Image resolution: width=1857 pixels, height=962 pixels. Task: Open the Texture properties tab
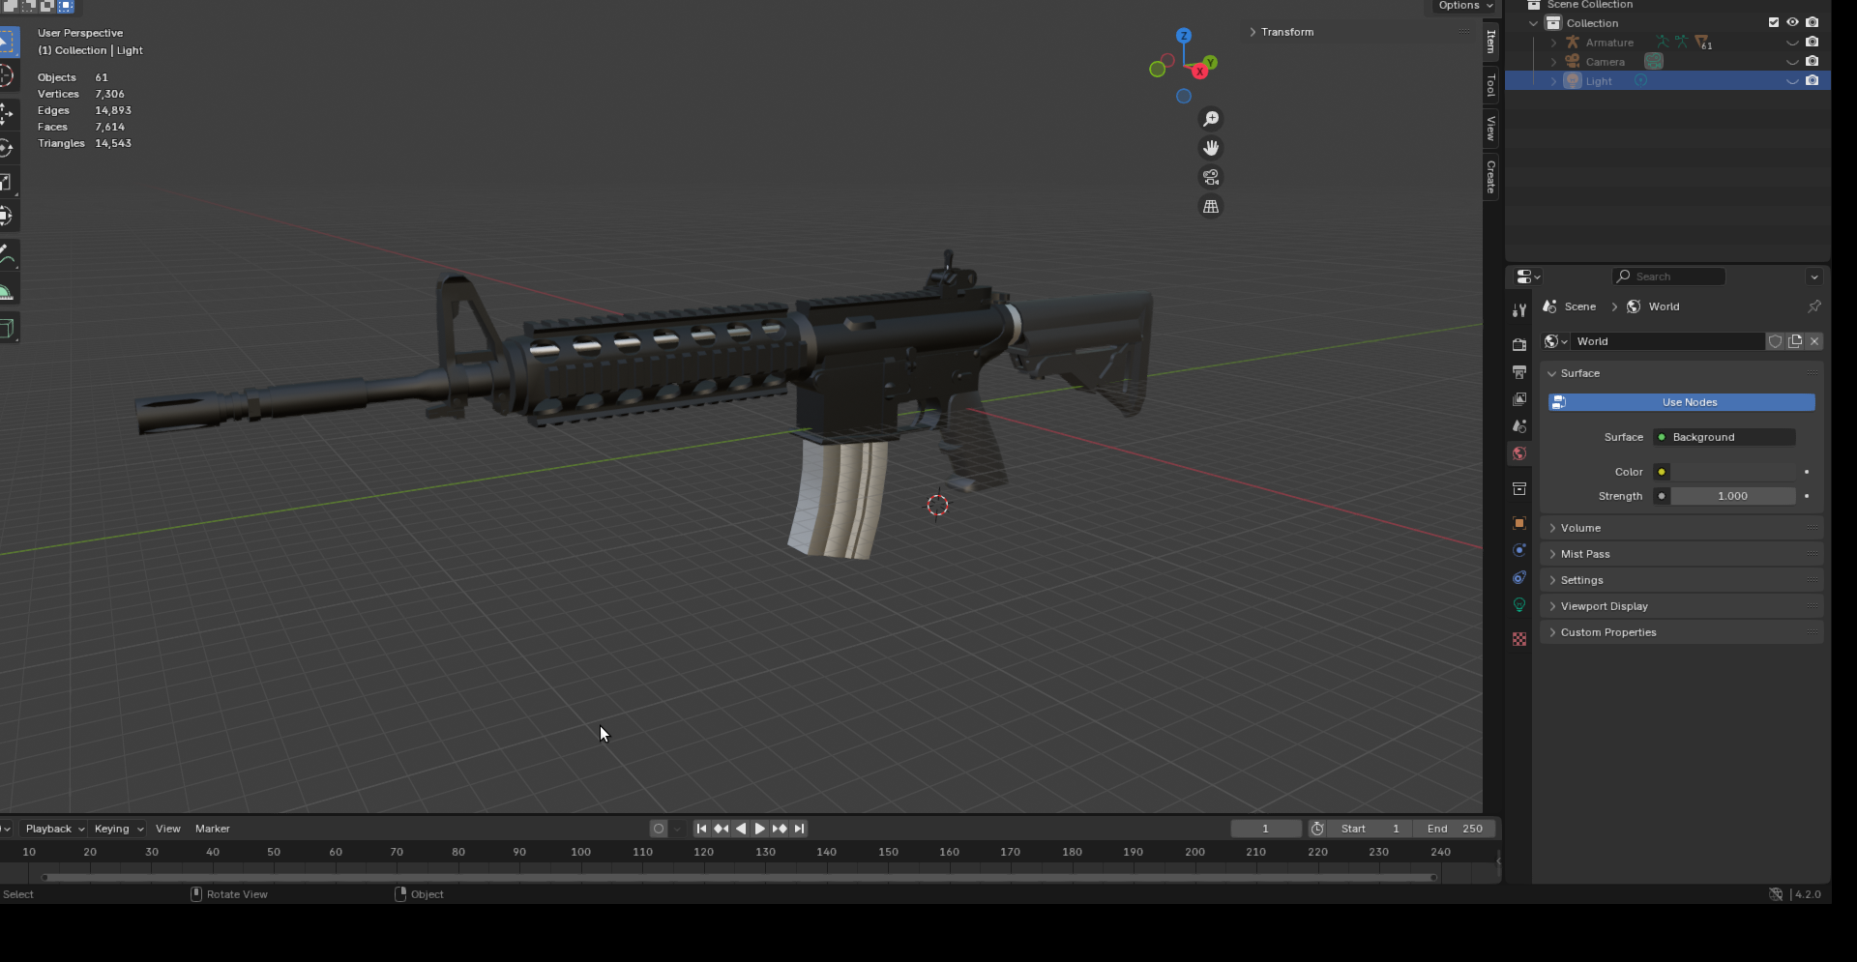click(1519, 639)
